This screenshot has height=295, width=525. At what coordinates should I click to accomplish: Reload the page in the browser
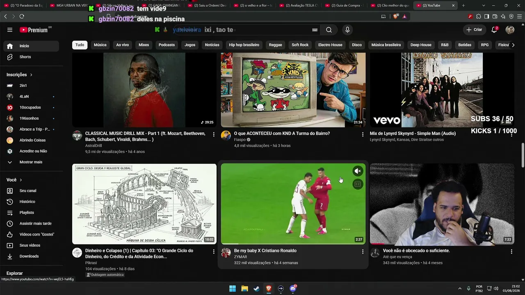point(22,16)
